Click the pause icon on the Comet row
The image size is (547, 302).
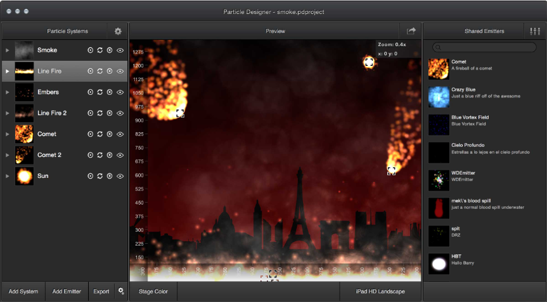pyautogui.click(x=110, y=134)
